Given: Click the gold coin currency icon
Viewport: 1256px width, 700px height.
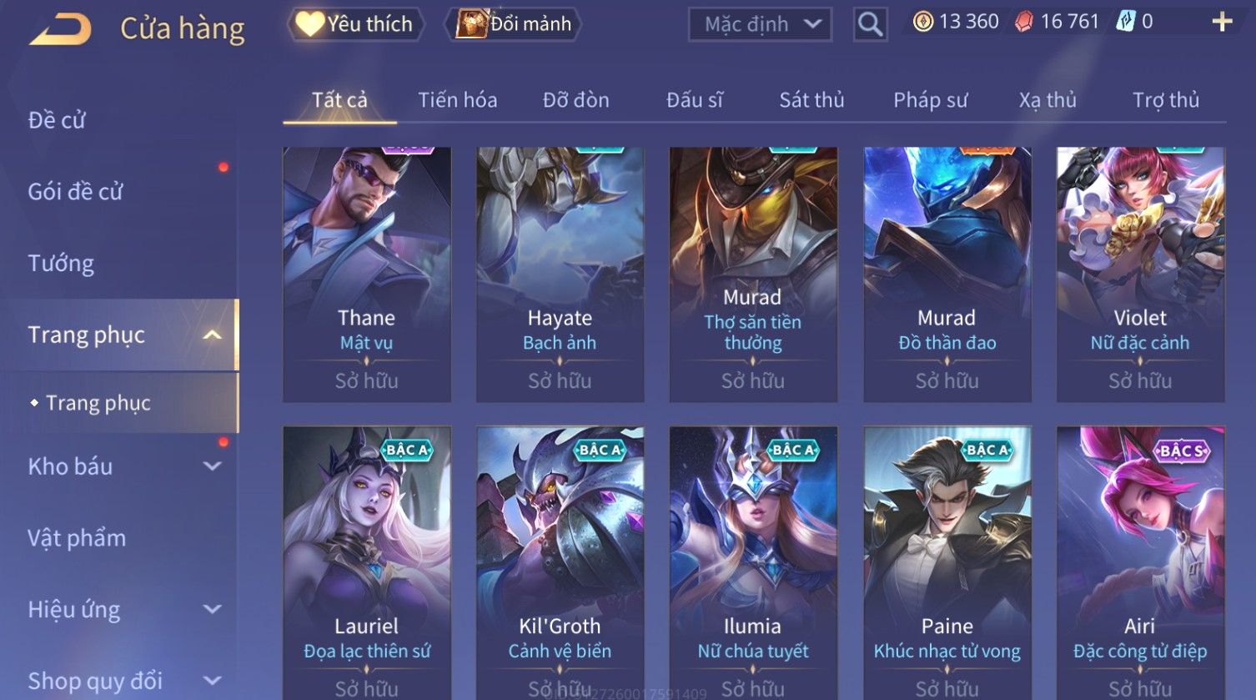Looking at the screenshot, I should 922,22.
